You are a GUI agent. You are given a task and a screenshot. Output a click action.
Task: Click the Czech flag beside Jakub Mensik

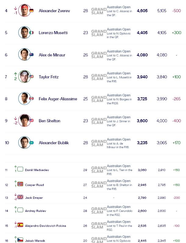pos(20,240)
